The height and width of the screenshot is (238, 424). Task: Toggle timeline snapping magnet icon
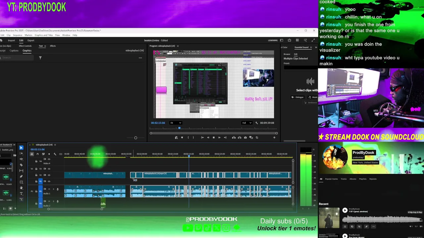(37, 154)
